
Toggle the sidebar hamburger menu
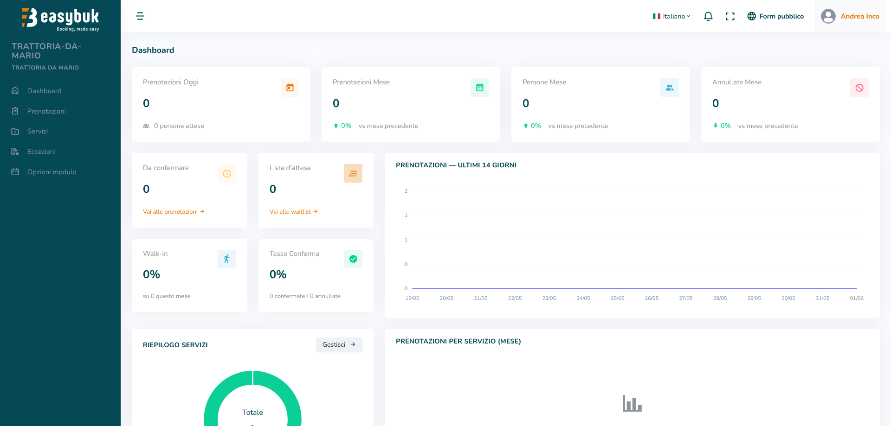pyautogui.click(x=140, y=16)
